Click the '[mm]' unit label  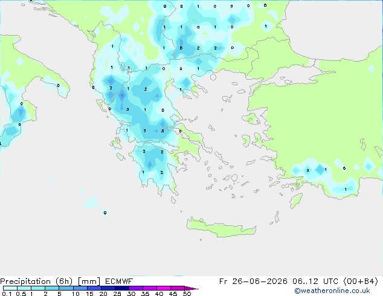(89, 282)
